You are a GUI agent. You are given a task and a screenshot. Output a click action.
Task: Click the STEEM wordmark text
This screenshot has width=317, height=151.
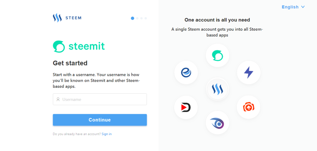73,18
